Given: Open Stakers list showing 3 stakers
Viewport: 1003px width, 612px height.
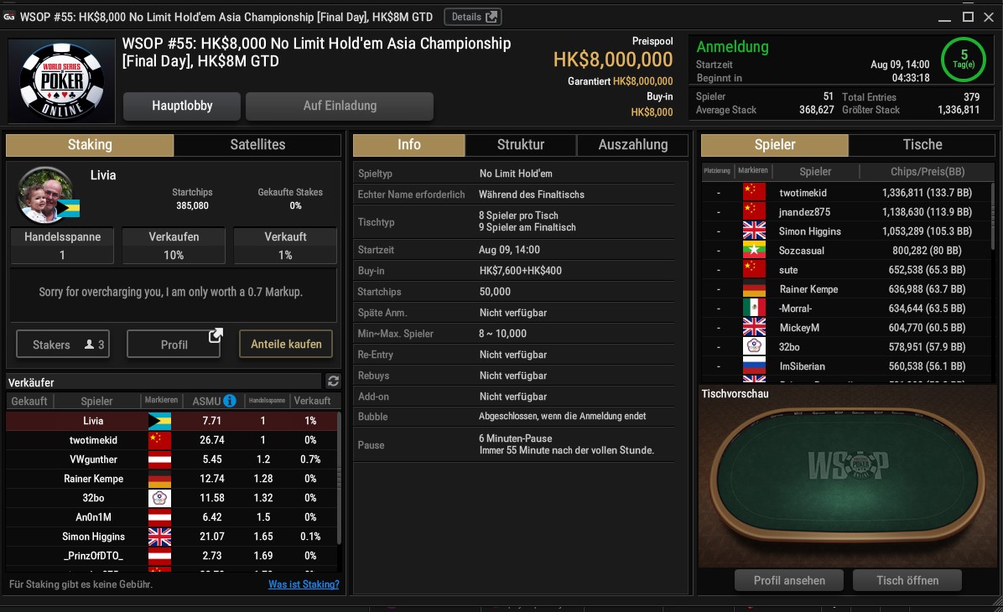Looking at the screenshot, I should coord(63,345).
